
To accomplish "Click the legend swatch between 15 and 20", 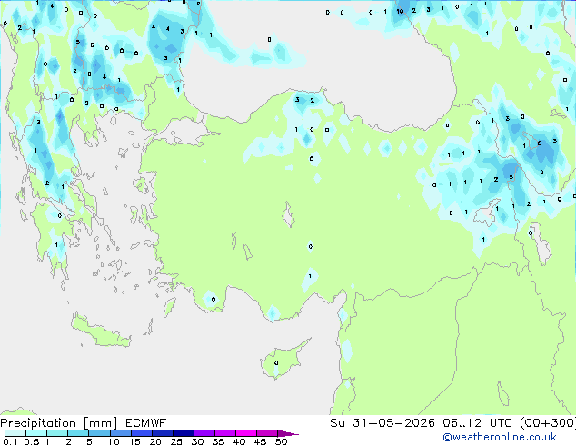I will pyautogui.click(x=142, y=433).
